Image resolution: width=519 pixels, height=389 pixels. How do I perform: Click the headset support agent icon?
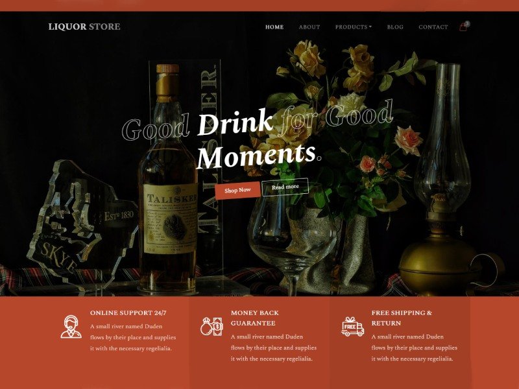pyautogui.click(x=71, y=327)
